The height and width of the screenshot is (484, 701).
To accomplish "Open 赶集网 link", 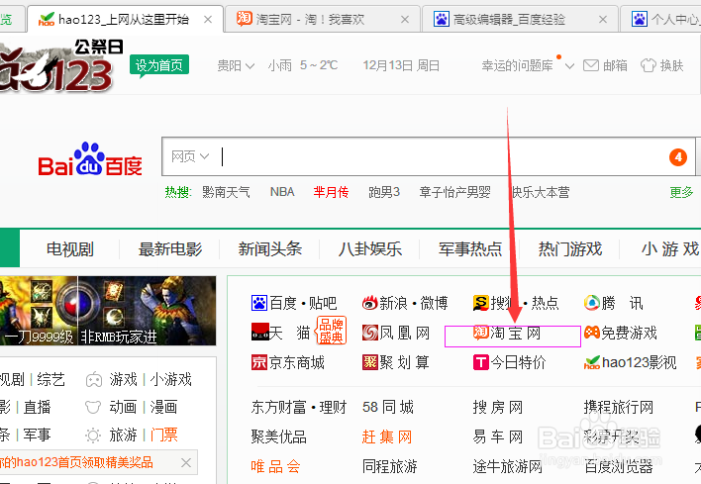I will click(387, 436).
